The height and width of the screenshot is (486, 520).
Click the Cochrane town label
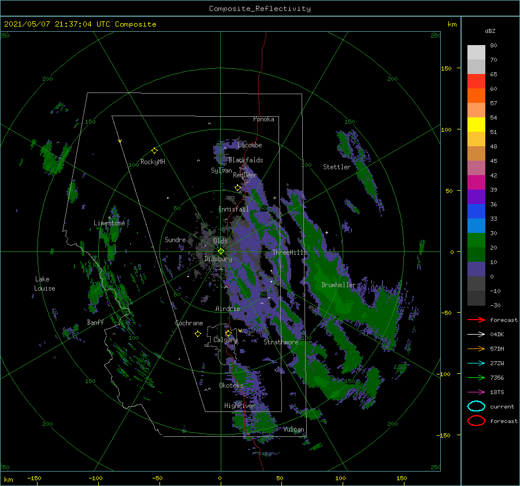189,323
